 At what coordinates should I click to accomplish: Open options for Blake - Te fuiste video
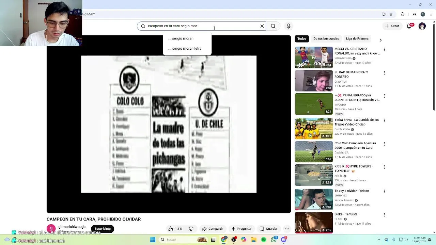384,215
